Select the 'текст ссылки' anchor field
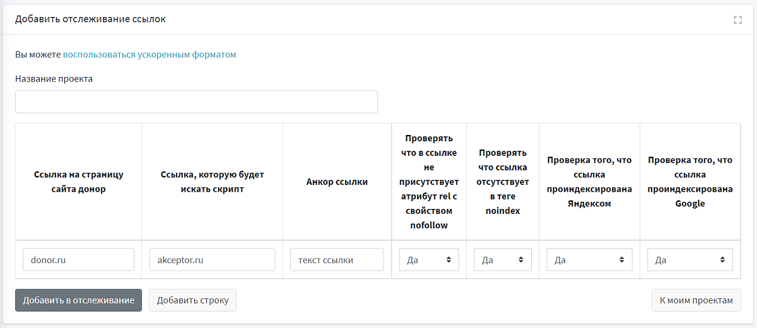This screenshot has width=757, height=328. point(337,260)
